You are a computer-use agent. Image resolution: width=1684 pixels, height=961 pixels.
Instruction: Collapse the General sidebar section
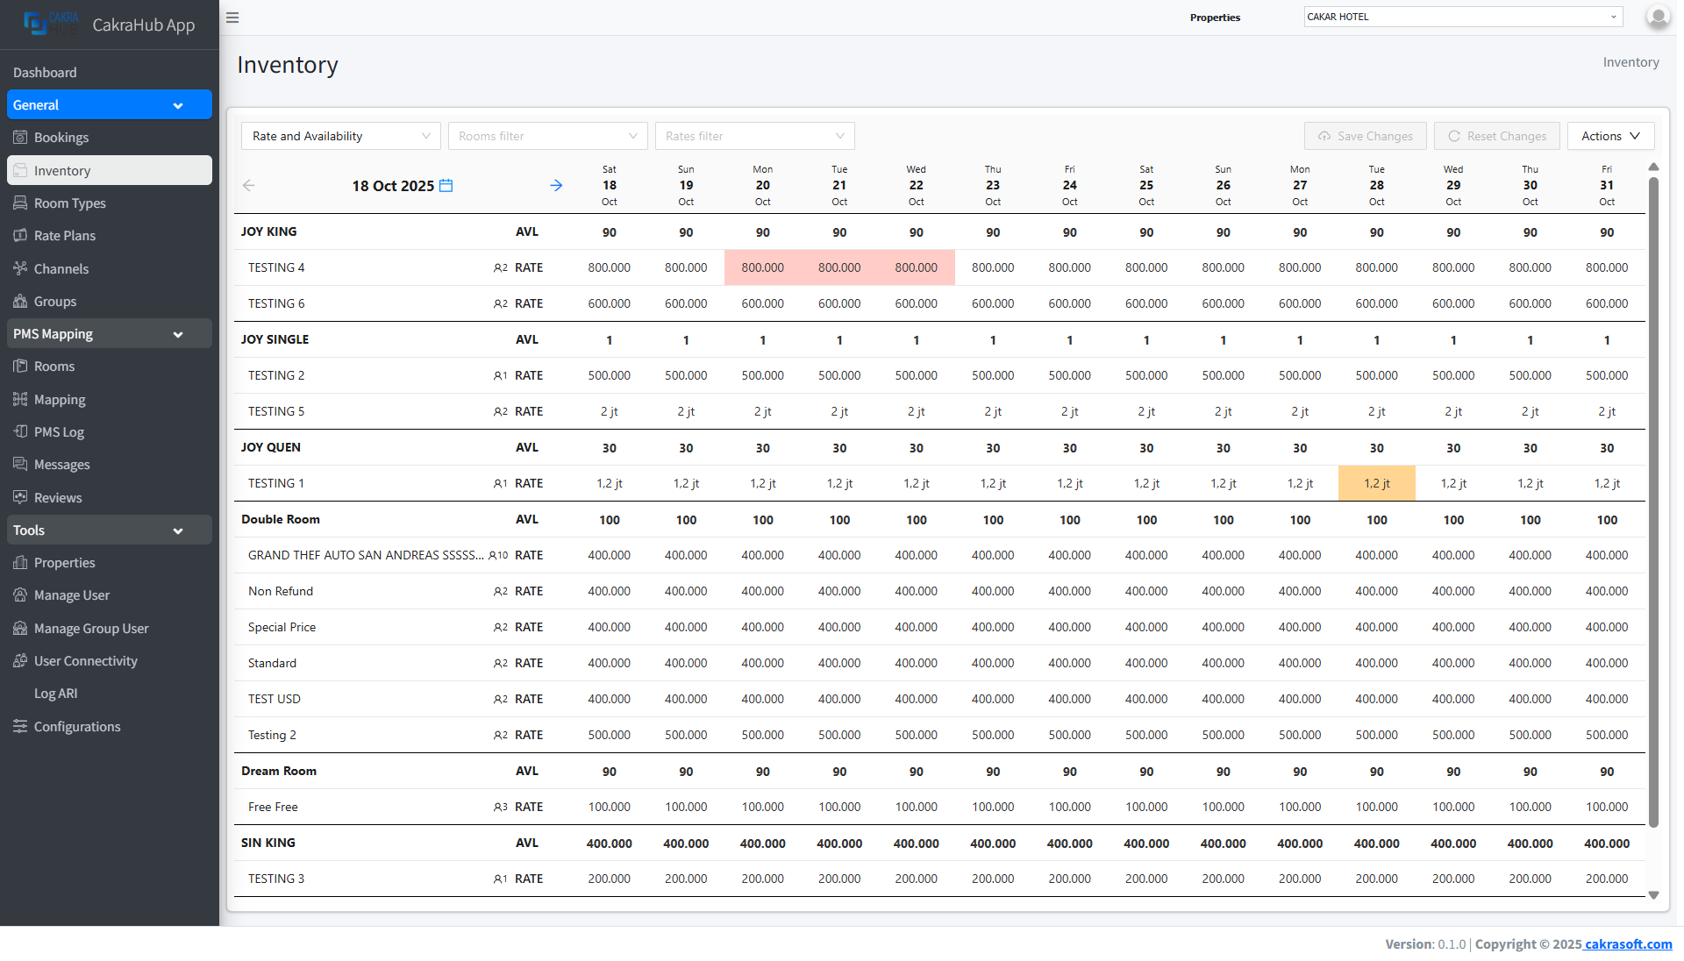tap(109, 105)
